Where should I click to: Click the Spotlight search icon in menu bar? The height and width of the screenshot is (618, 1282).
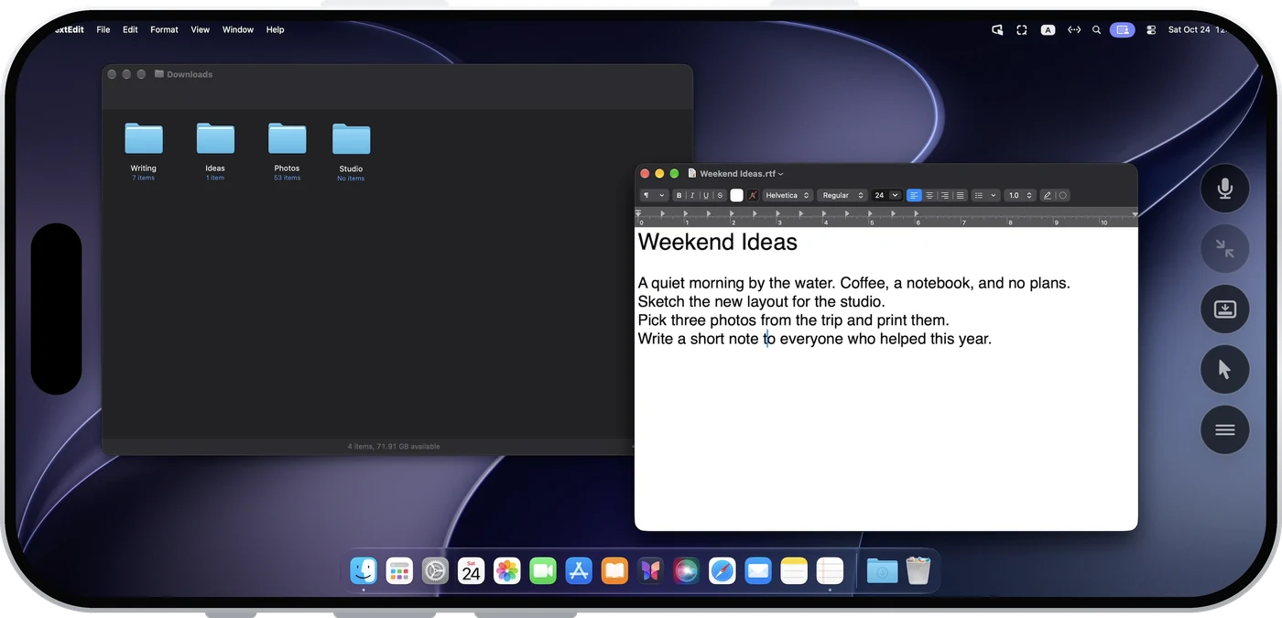[1096, 29]
